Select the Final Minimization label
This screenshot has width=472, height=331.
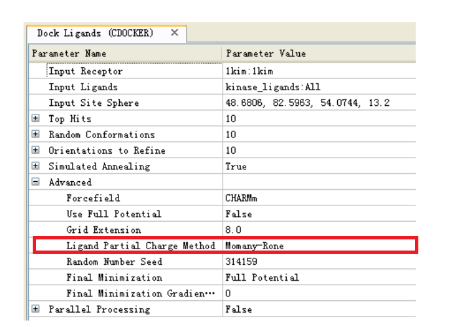coord(114,277)
